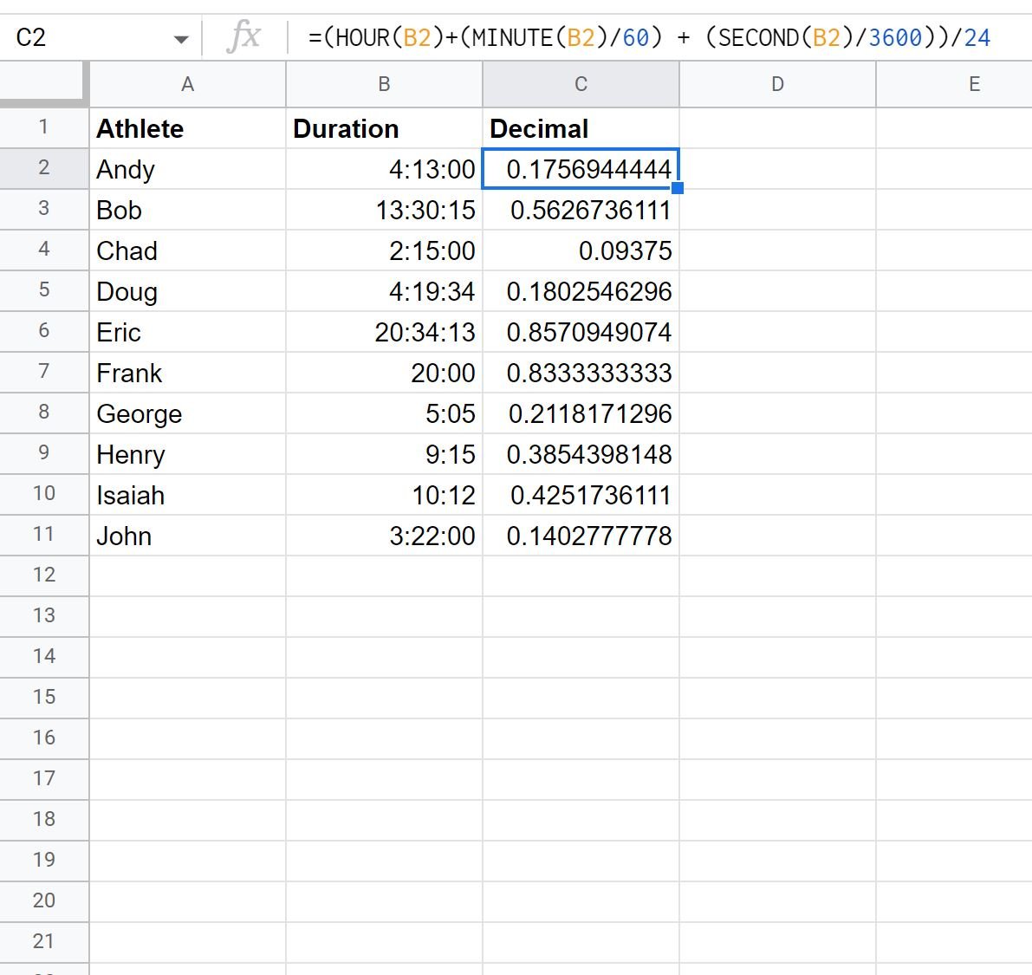Click the duration 13:30:15 cell
Screen dimensions: 1032x975
click(x=385, y=210)
